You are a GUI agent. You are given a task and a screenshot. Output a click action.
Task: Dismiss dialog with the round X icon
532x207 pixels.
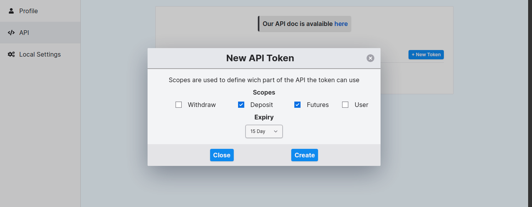click(370, 58)
